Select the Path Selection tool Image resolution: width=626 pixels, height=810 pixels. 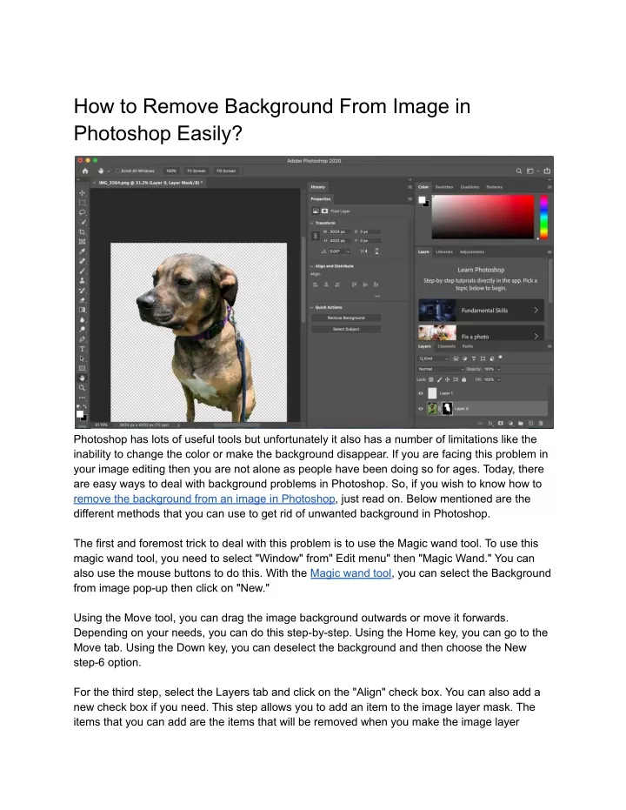click(82, 358)
